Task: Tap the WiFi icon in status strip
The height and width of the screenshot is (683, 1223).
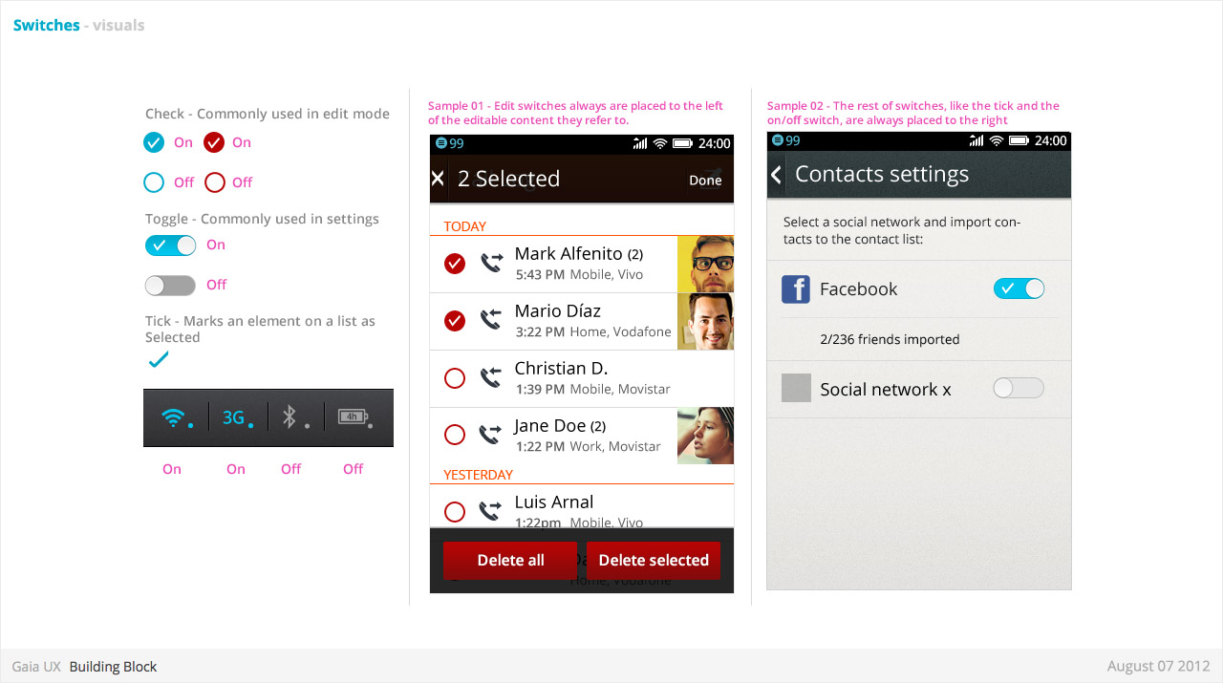Action: (x=173, y=417)
